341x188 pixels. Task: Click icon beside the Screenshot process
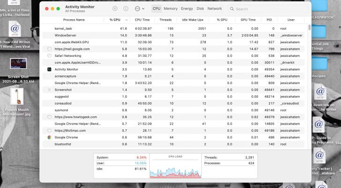click(x=49, y=90)
